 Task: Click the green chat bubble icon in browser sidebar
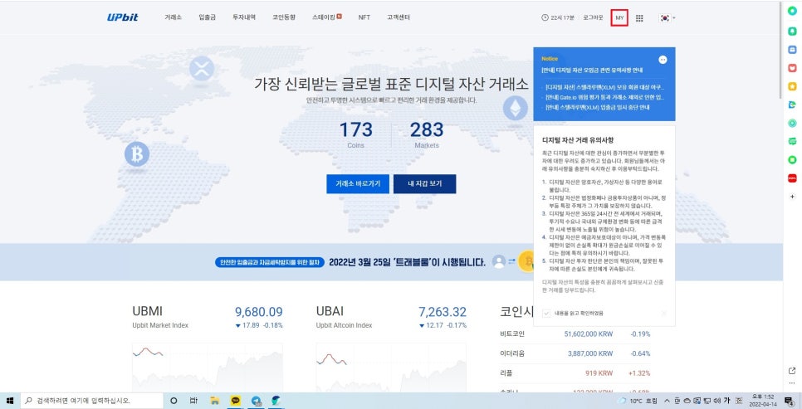point(792,141)
